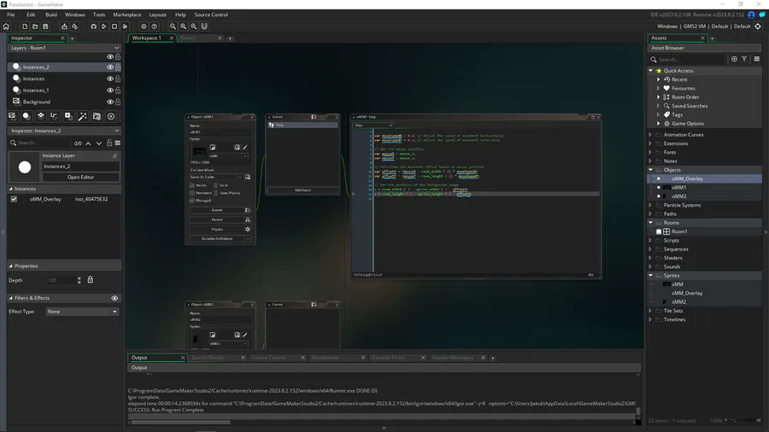Uncheck Visible in the oMM1 object

click(x=192, y=185)
